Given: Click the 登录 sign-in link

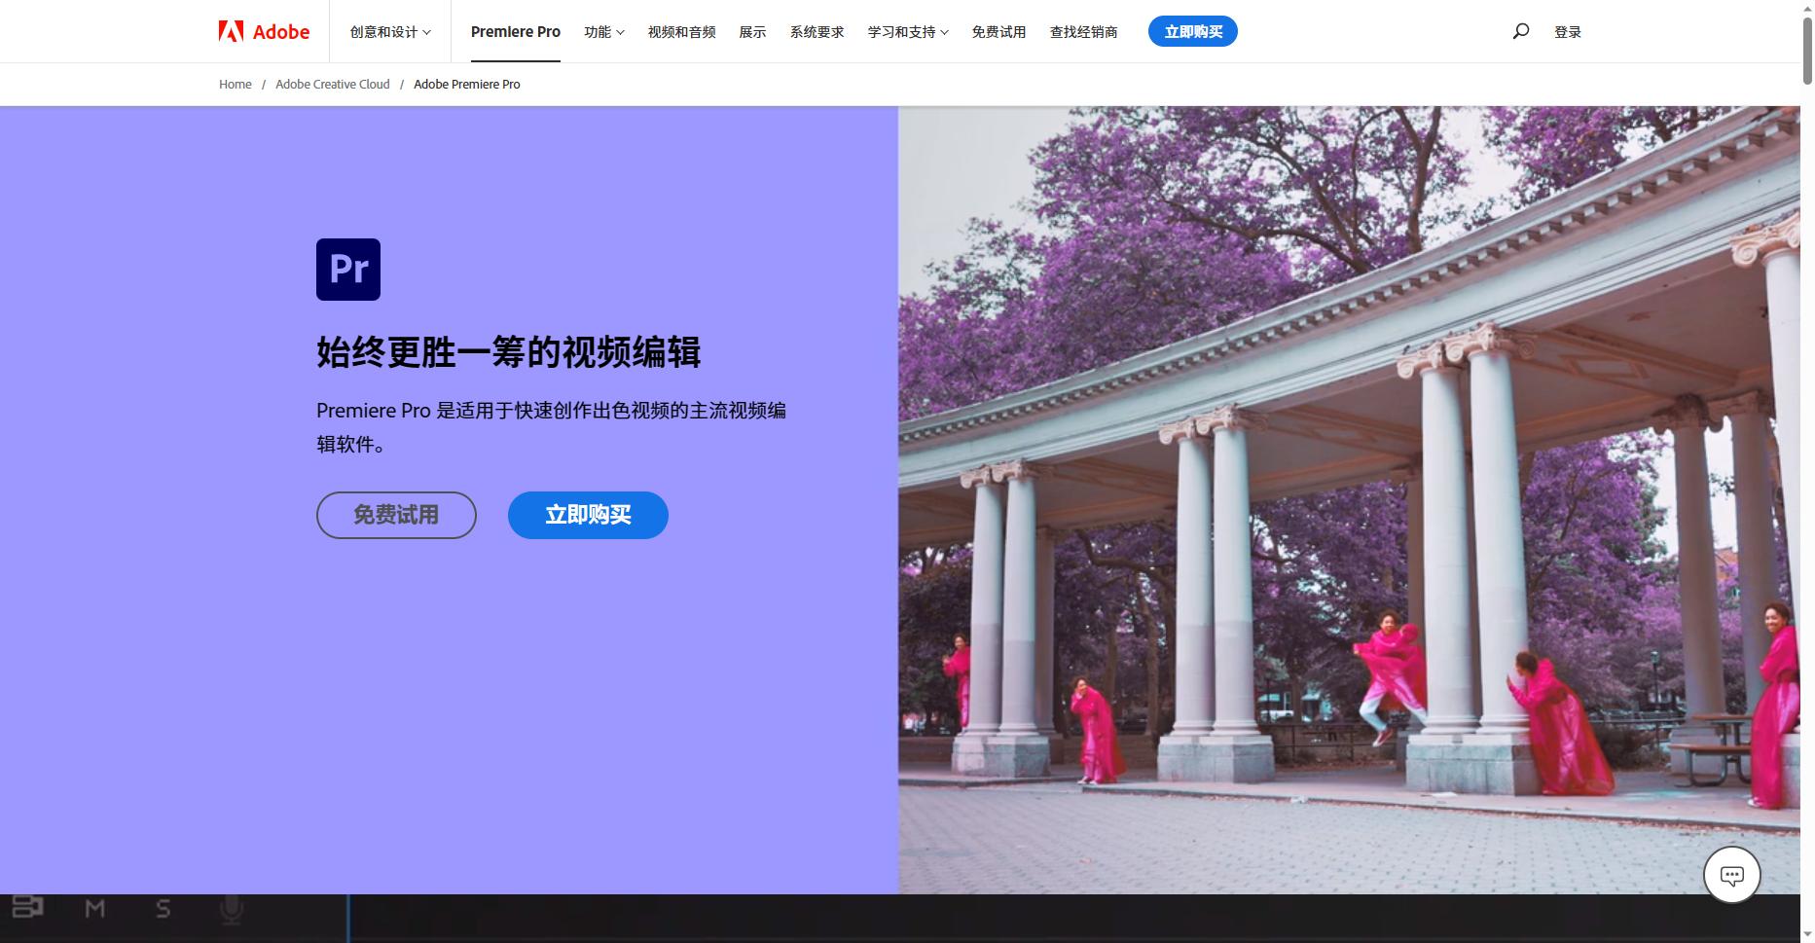Looking at the screenshot, I should (1567, 30).
